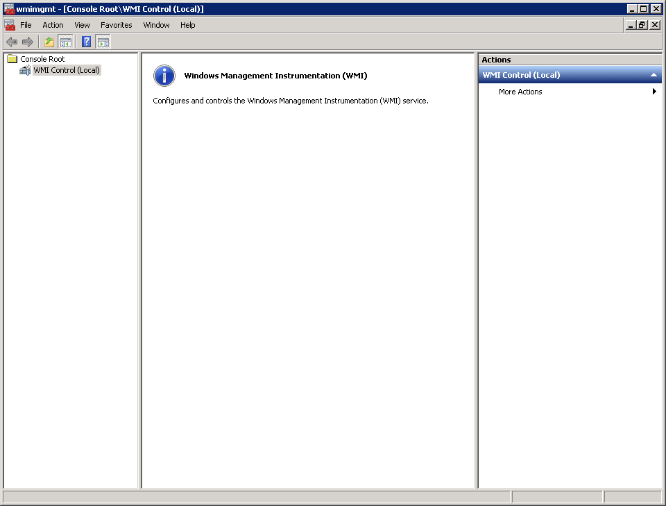Toggle Show/Hide Console Tree icon
This screenshot has width=666, height=506.
coord(65,42)
